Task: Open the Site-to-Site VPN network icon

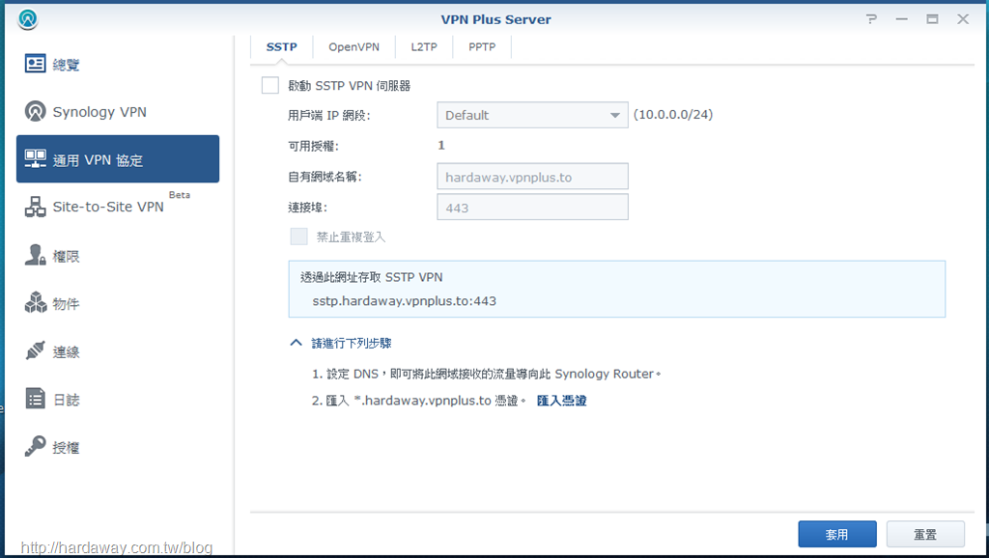Action: point(36,207)
